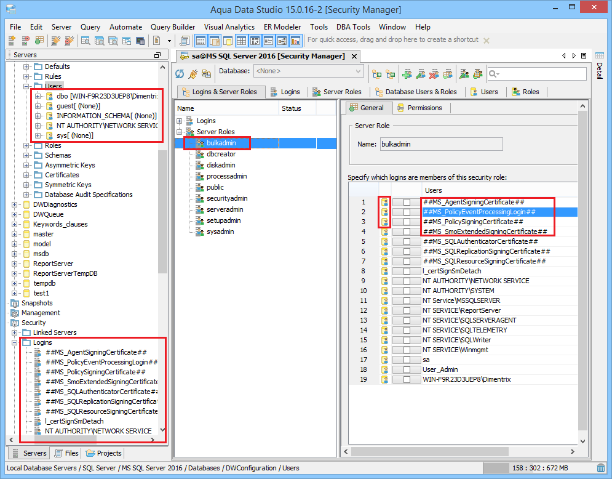Click the connect plug icon in main toolbar
This screenshot has width=612, height=479.
[56, 40]
